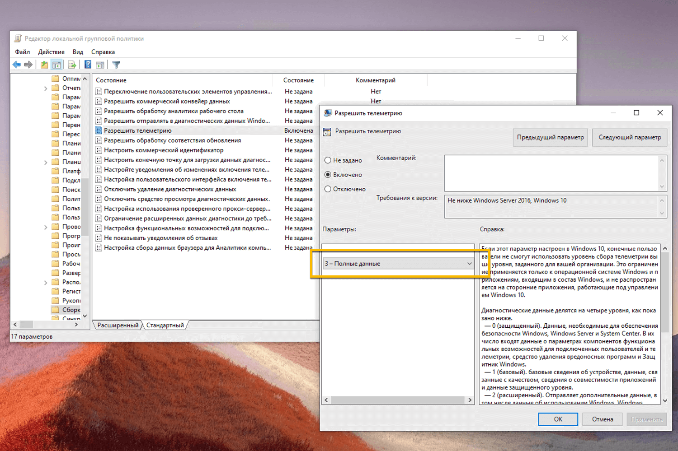678x451 pixels.
Task: Select the 'Не задана' radio button
Action: coord(328,160)
